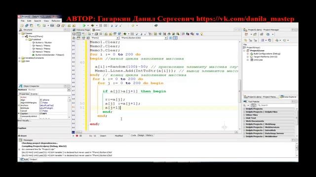Switch to the Welcome Page tab
Viewport: 316px width, 177px height.
point(81,30)
